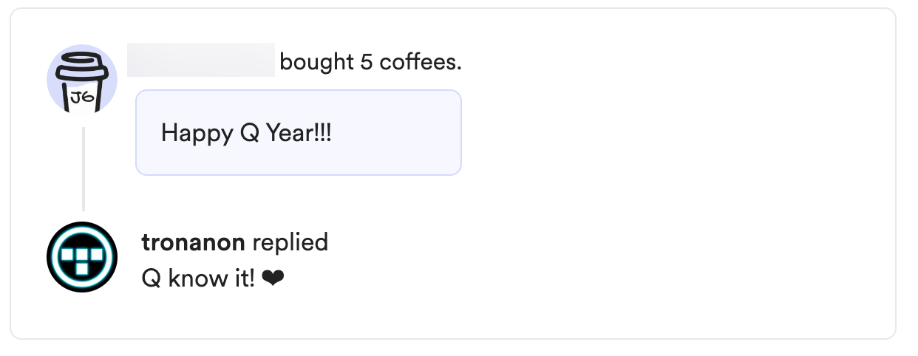
Task: Click the vertical thread line between avatars
Action: (x=83, y=169)
